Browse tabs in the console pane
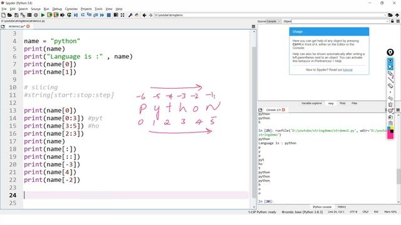 coord(261,110)
